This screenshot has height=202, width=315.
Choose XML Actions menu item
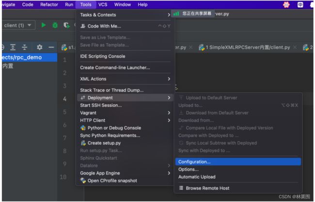(x=125, y=79)
